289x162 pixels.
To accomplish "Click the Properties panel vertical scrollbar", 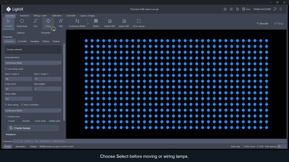I will [x=64, y=82].
